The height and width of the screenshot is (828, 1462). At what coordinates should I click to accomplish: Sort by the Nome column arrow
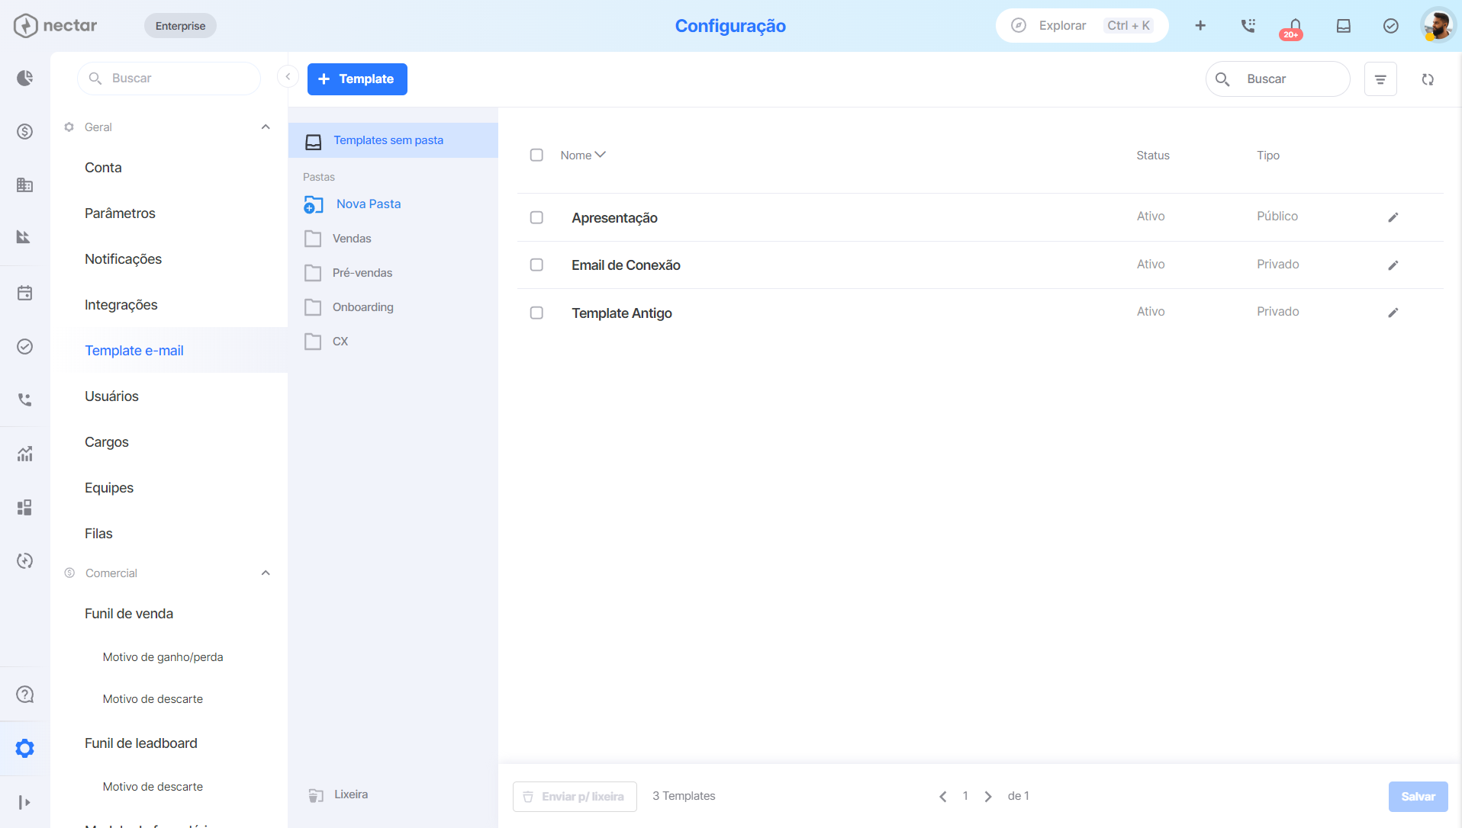(601, 155)
